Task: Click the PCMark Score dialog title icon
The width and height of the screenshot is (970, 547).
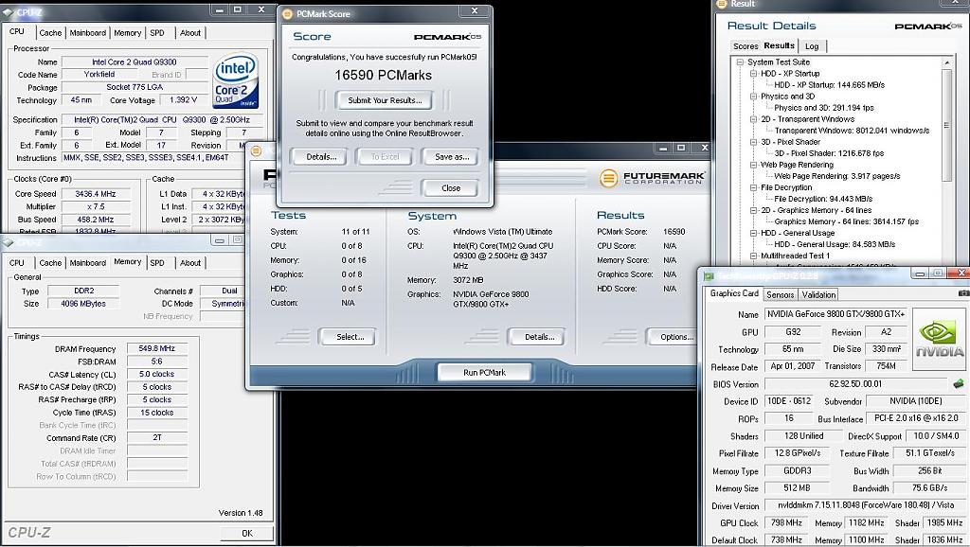Action: click(x=287, y=13)
